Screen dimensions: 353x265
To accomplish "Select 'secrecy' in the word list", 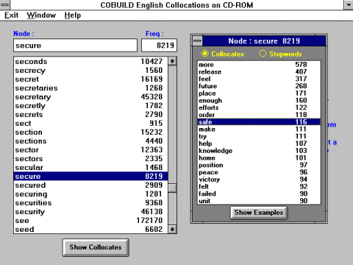I will point(90,70).
